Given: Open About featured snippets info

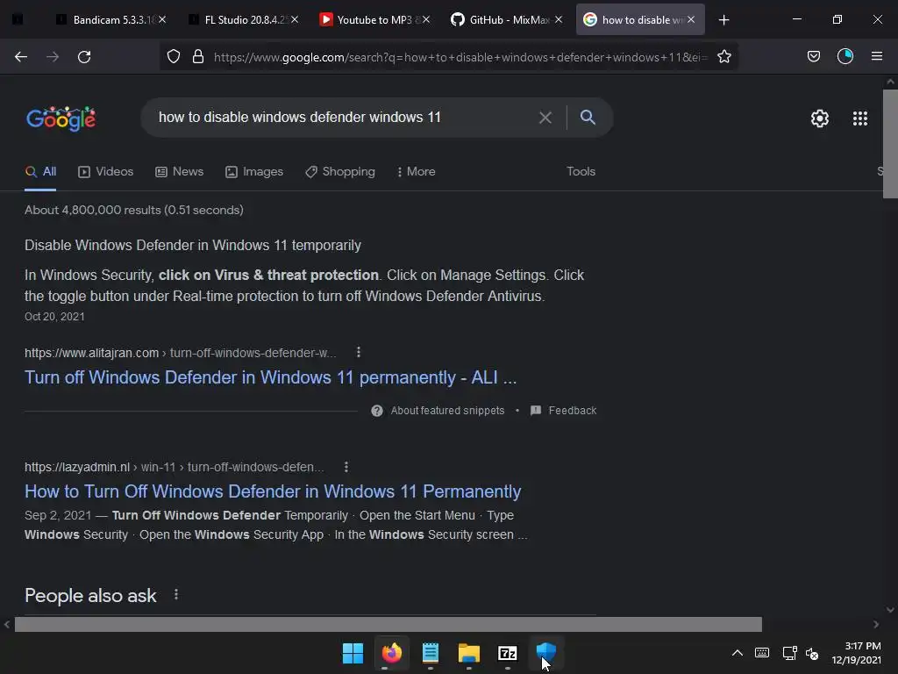Looking at the screenshot, I should (438, 411).
